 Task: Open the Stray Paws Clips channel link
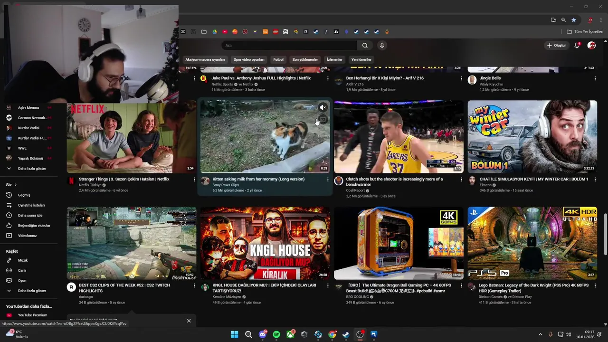(x=226, y=185)
